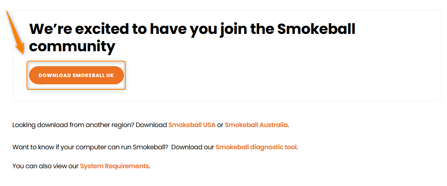
Task: Open the Smokeball USA download link
Action: point(192,125)
